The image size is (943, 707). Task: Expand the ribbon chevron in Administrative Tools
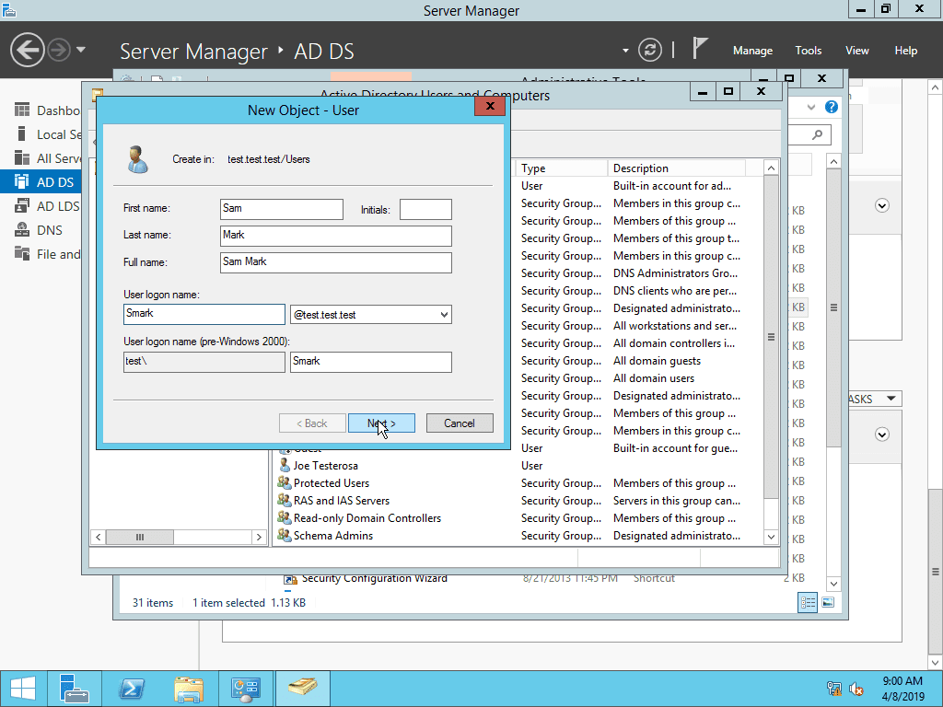point(811,107)
